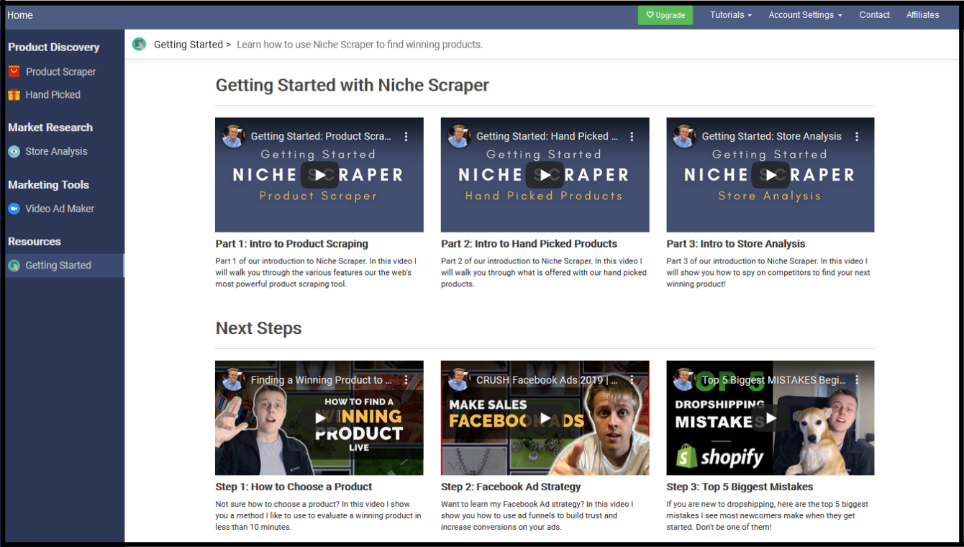This screenshot has width=964, height=547.
Task: Click the 'Next Steps' section heading
Action: (258, 329)
